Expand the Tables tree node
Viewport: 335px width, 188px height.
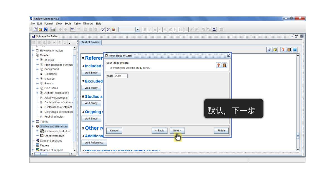(33, 121)
